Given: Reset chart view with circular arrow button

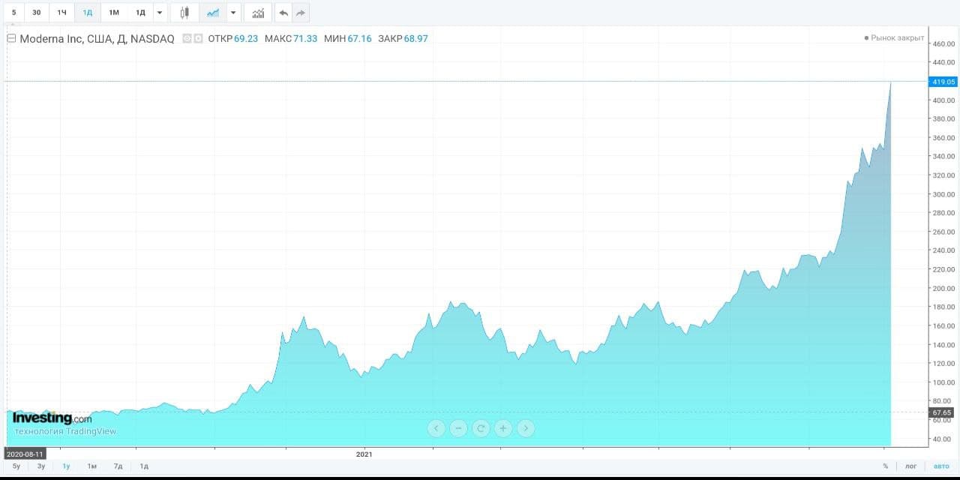Looking at the screenshot, I should click(x=481, y=428).
